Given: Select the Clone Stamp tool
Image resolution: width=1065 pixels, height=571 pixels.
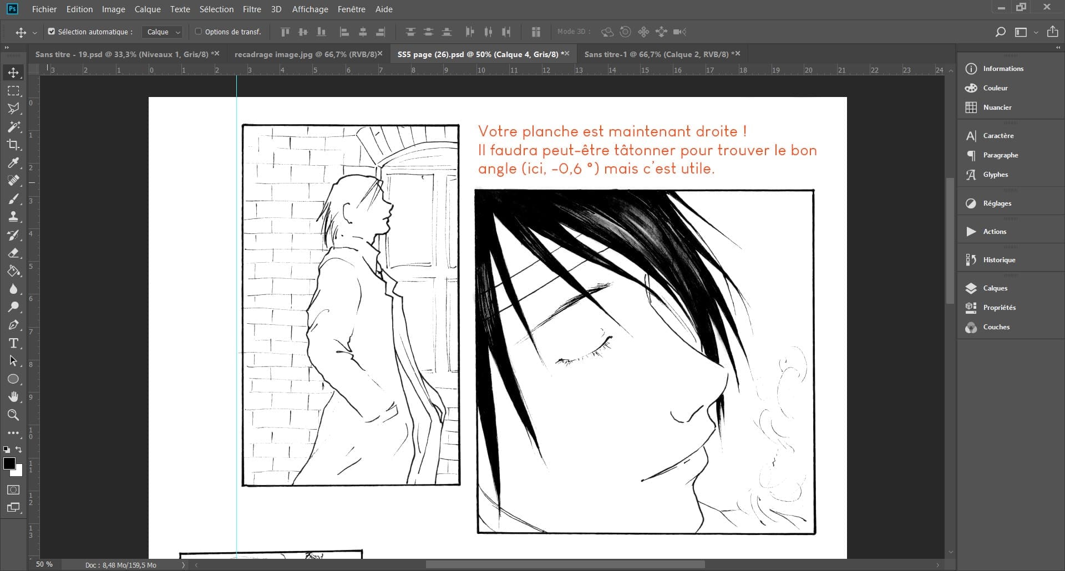Looking at the screenshot, I should point(14,217).
